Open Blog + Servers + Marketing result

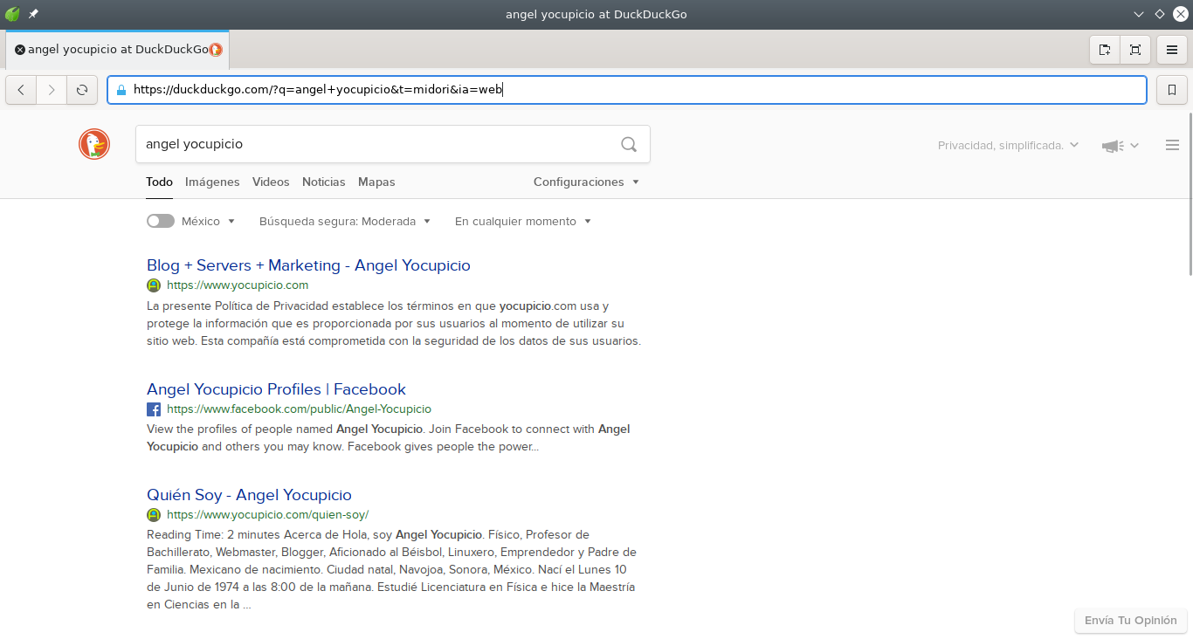(x=308, y=265)
